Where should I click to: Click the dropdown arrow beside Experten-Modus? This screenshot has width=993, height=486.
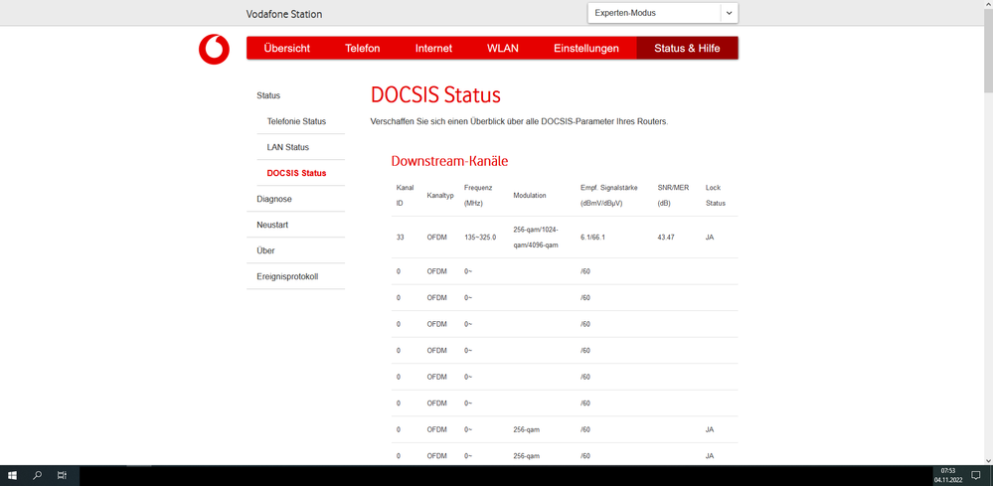point(729,13)
